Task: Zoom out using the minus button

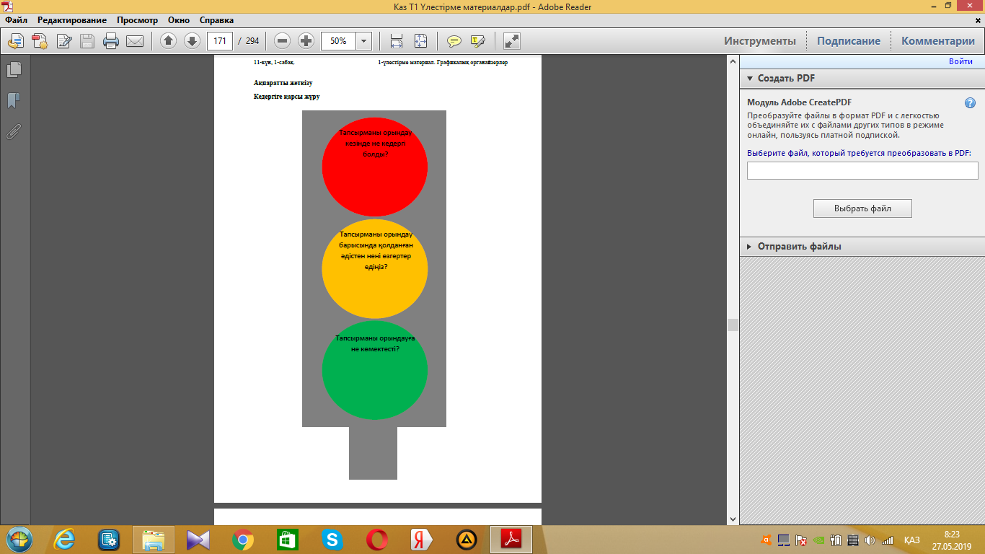Action: (283, 41)
